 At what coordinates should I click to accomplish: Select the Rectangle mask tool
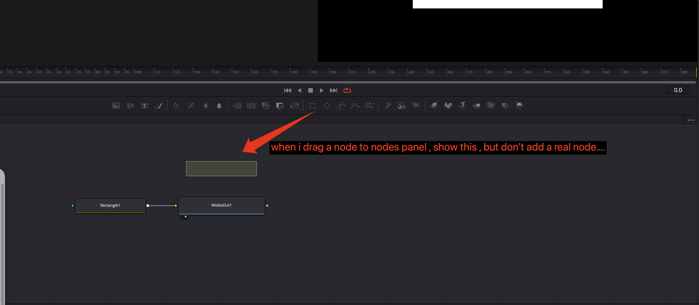click(313, 106)
